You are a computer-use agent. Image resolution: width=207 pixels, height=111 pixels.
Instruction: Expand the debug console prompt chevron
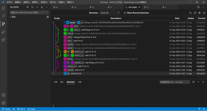click(53, 106)
